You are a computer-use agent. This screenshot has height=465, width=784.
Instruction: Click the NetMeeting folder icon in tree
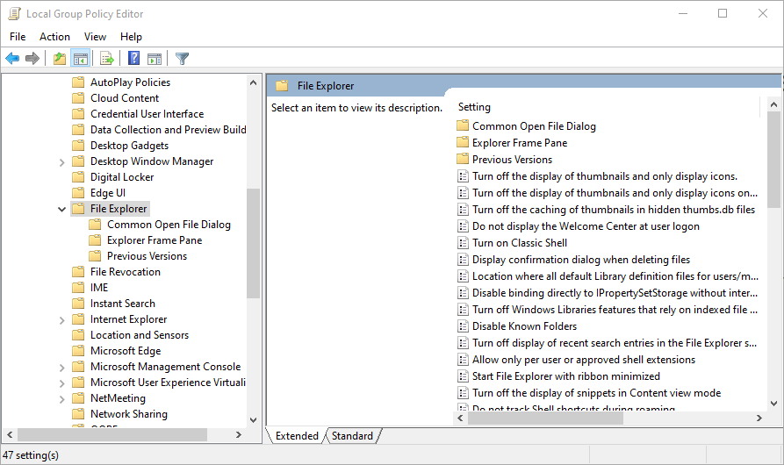pyautogui.click(x=78, y=398)
